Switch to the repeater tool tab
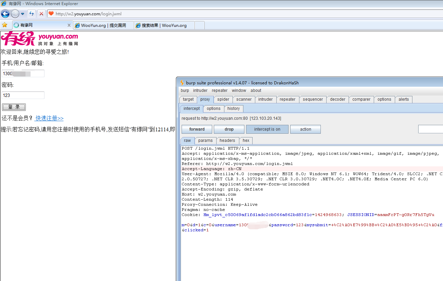Image resolution: width=443 pixels, height=281 pixels. click(288, 99)
